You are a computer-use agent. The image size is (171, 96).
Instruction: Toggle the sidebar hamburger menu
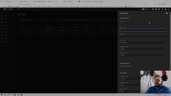18,9
